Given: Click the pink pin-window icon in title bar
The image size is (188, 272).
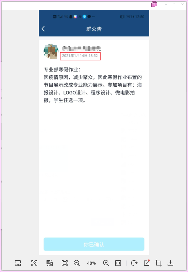Looking at the screenshot, I should (154, 4).
